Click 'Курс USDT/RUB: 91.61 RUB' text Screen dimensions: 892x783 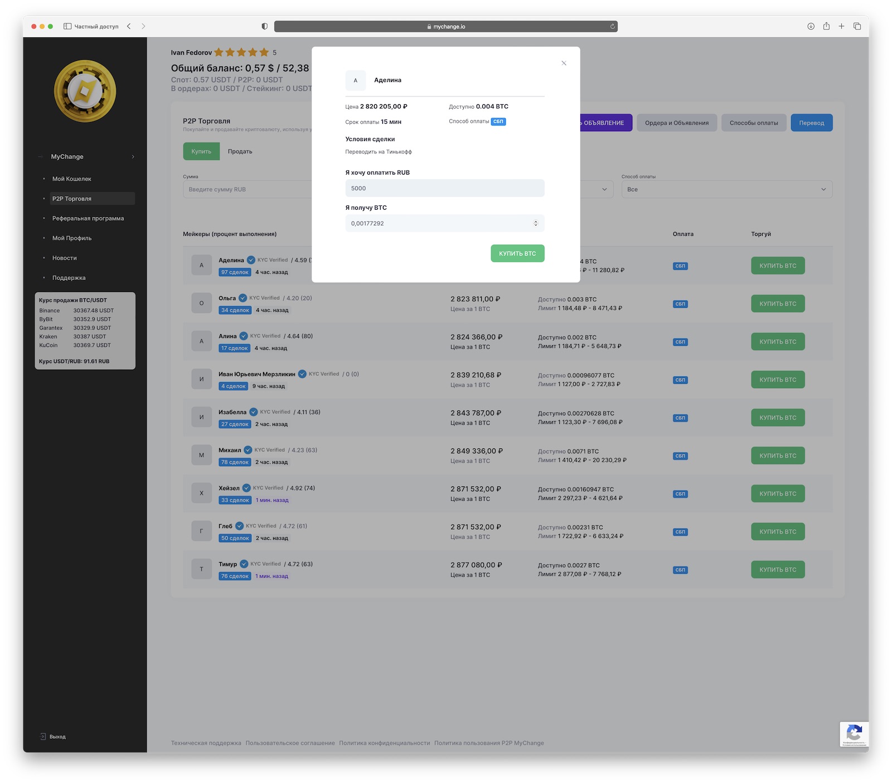[74, 361]
